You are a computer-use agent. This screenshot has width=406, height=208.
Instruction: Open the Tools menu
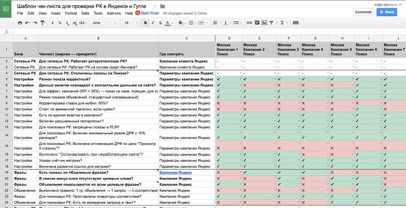(98, 13)
